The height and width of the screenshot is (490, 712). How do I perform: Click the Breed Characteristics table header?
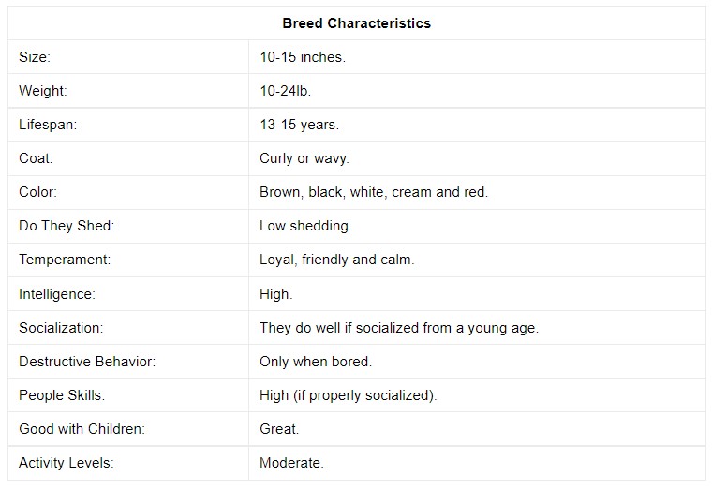pos(356,23)
